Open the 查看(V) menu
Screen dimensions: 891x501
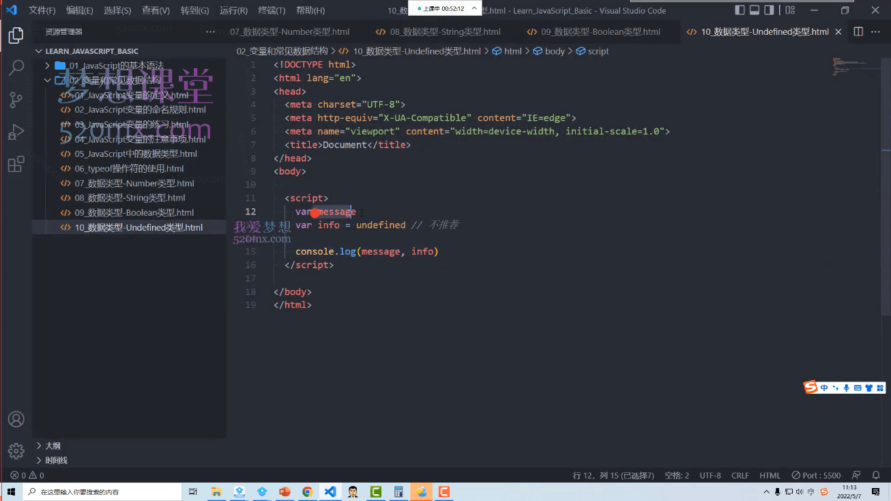(156, 10)
